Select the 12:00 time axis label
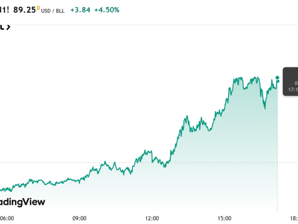Image resolution: width=298 pixels, height=224 pixels. [152, 218]
